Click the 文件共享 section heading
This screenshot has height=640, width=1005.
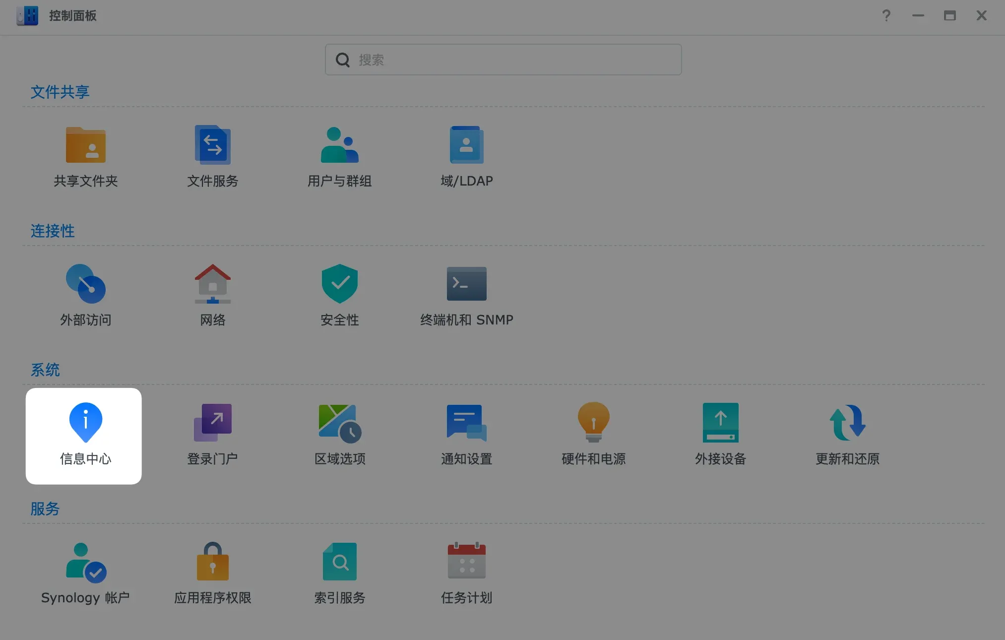tap(60, 92)
